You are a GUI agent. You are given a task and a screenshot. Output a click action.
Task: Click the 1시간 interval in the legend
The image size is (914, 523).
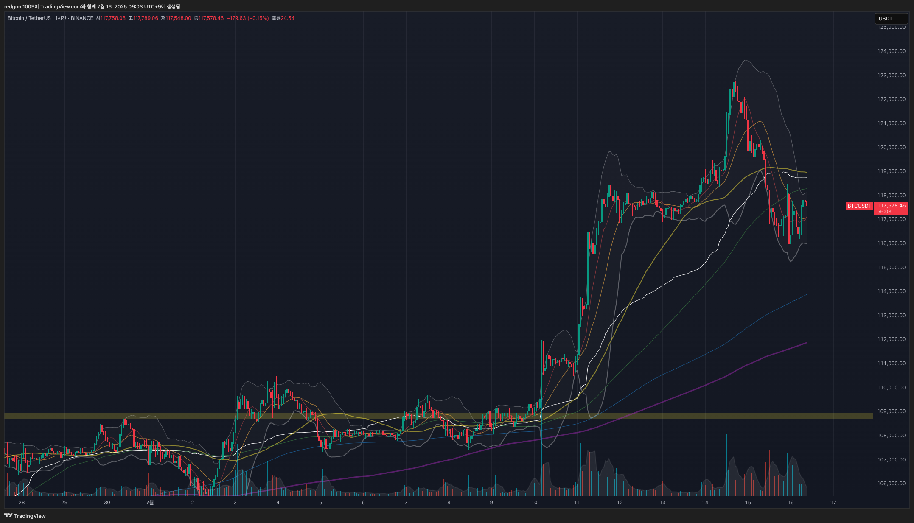61,18
